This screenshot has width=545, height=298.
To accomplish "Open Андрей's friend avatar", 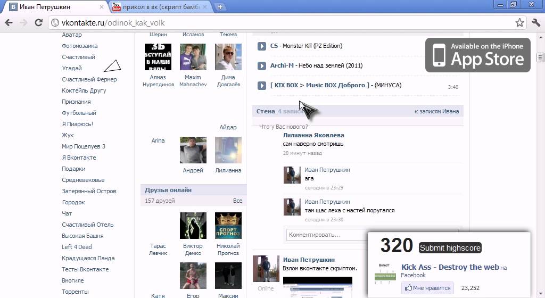I will [x=193, y=150].
